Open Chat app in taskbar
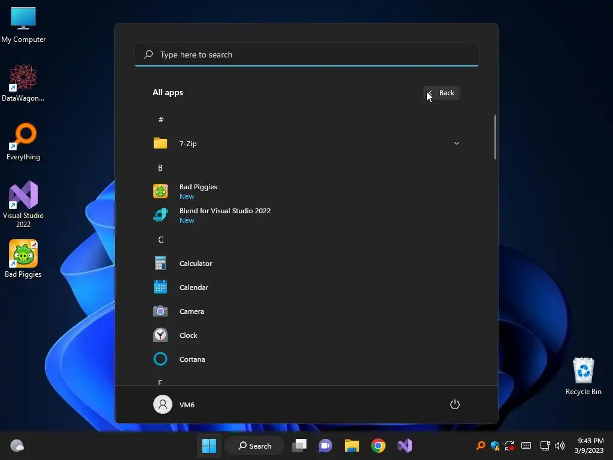This screenshot has height=460, width=613. 325,446
